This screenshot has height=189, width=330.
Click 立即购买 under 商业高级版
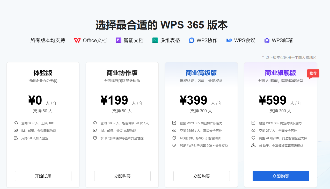(202, 176)
